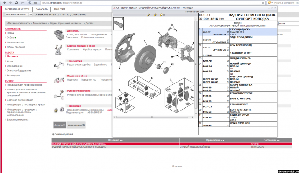Click the browser back arrow
The height and width of the screenshot is (173, 299).
[5, 3]
